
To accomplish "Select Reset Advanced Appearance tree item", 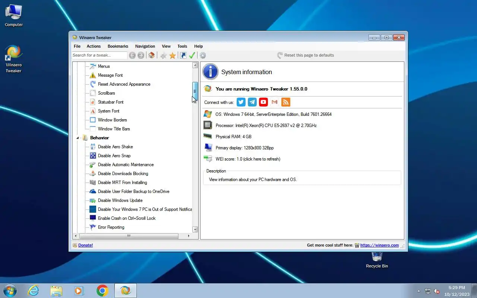I will (124, 84).
